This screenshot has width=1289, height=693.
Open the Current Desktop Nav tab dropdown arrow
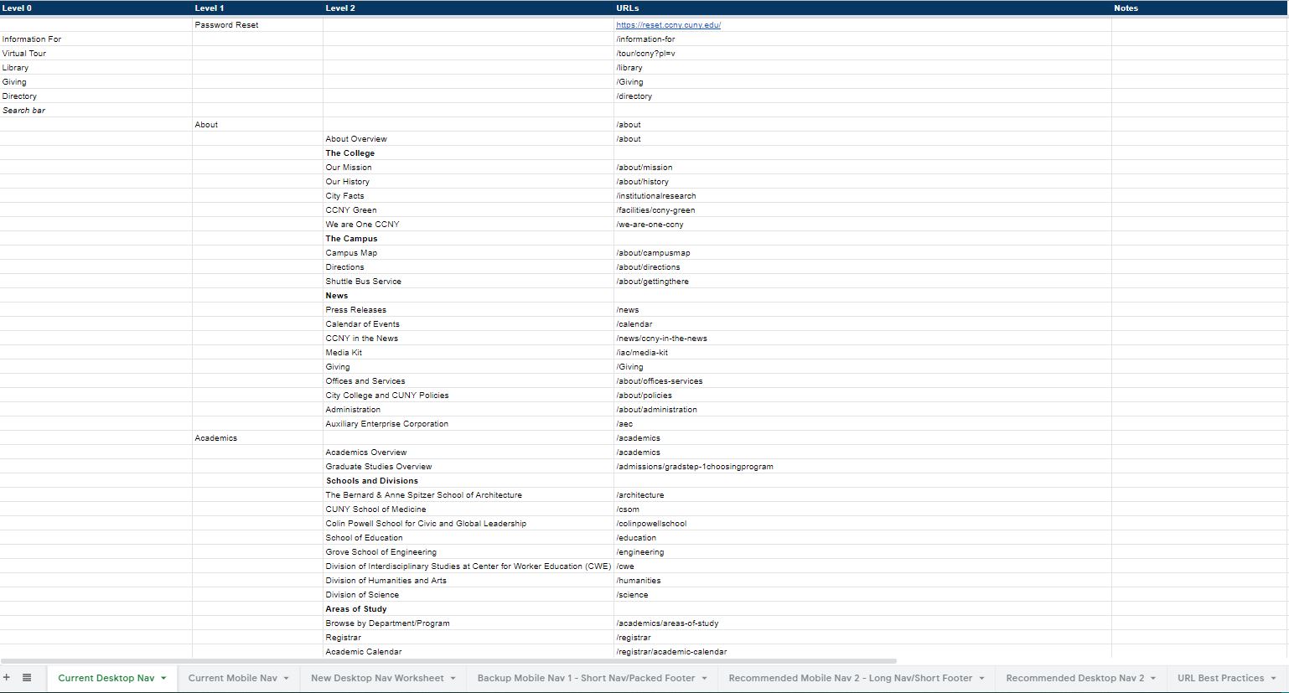pyautogui.click(x=163, y=679)
